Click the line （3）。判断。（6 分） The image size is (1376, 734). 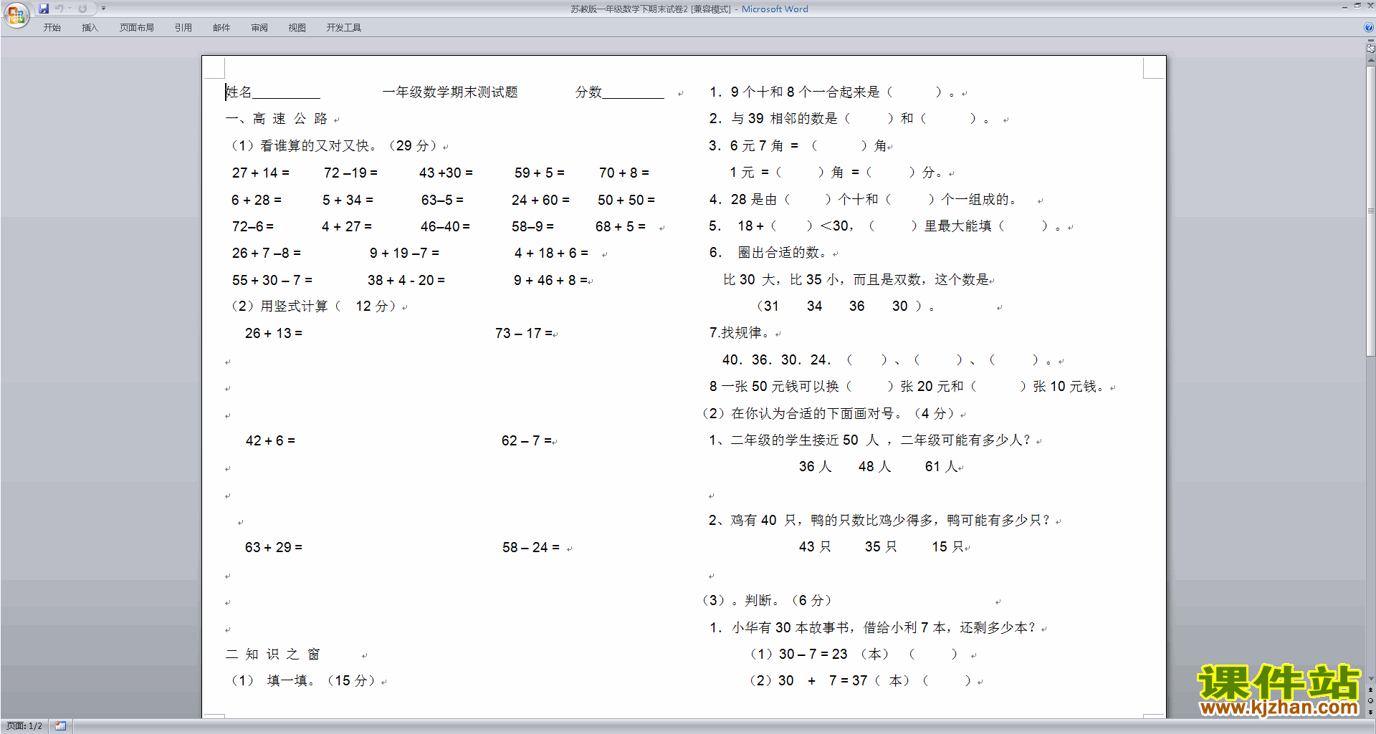click(x=767, y=600)
